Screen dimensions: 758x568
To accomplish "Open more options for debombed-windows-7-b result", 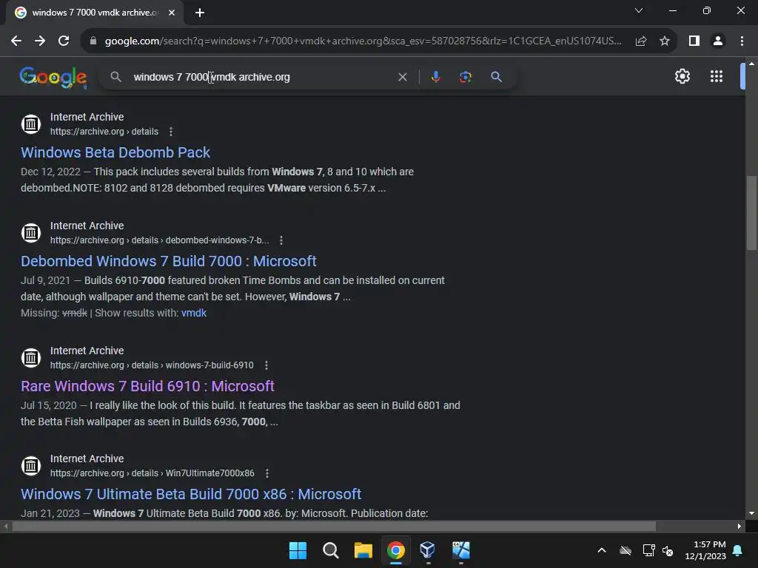I will point(281,240).
